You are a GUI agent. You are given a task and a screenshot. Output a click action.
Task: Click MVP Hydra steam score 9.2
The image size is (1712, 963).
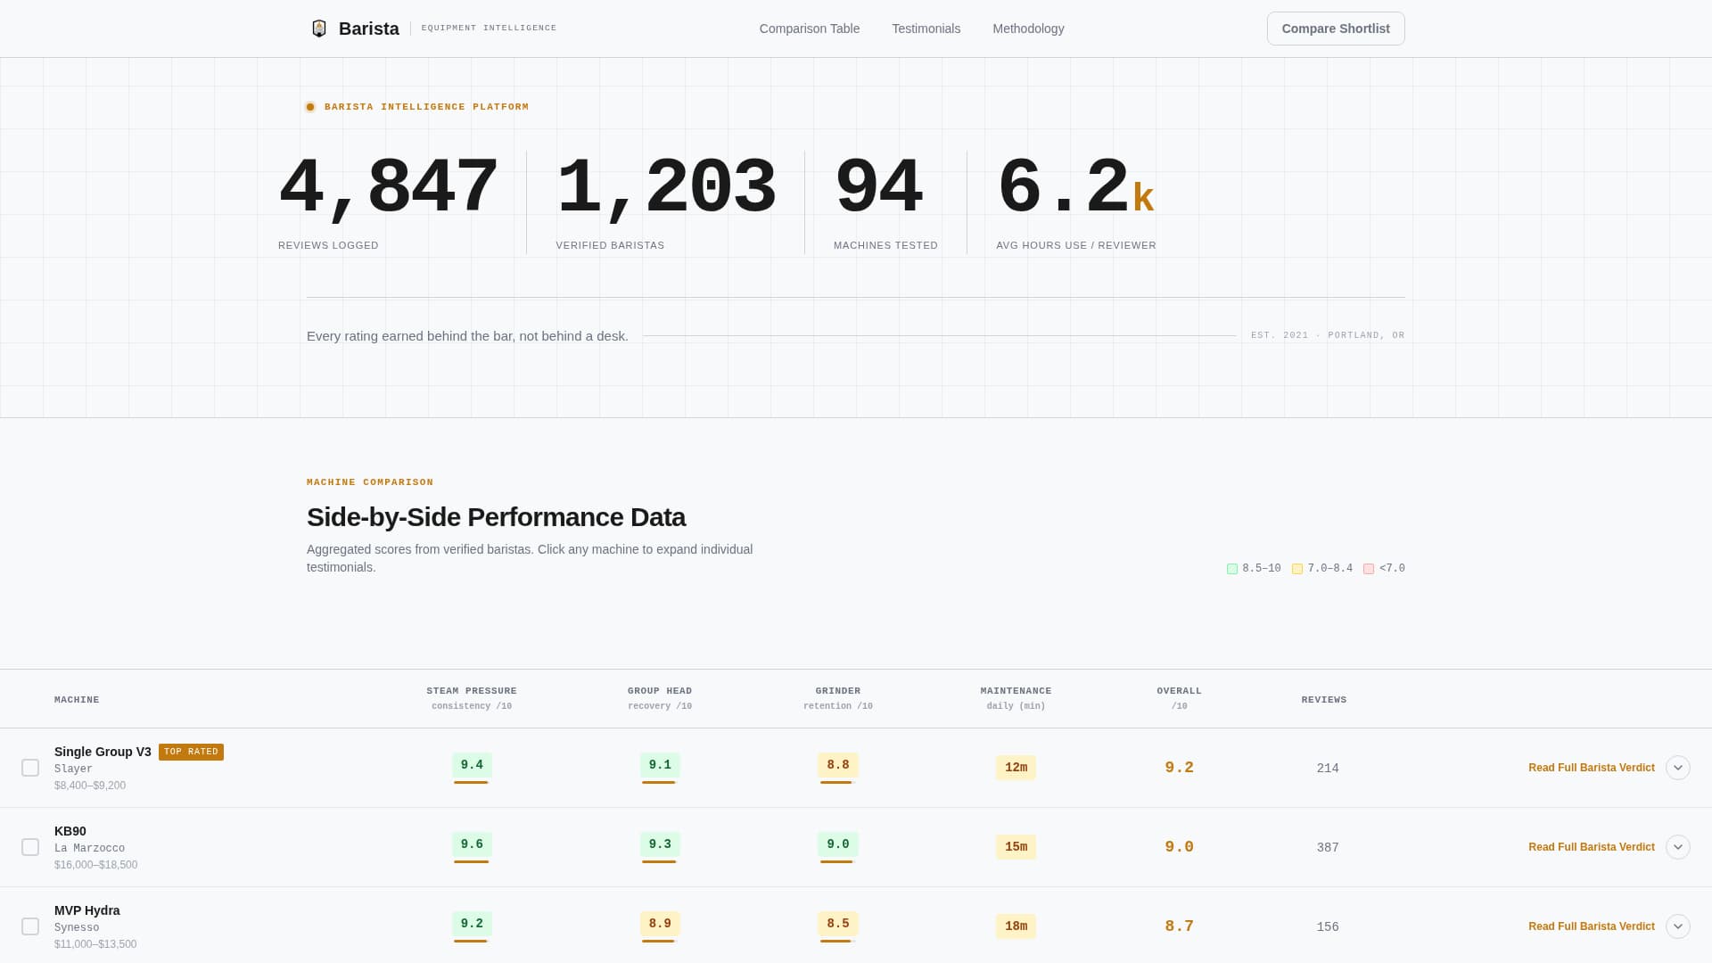pyautogui.click(x=472, y=924)
